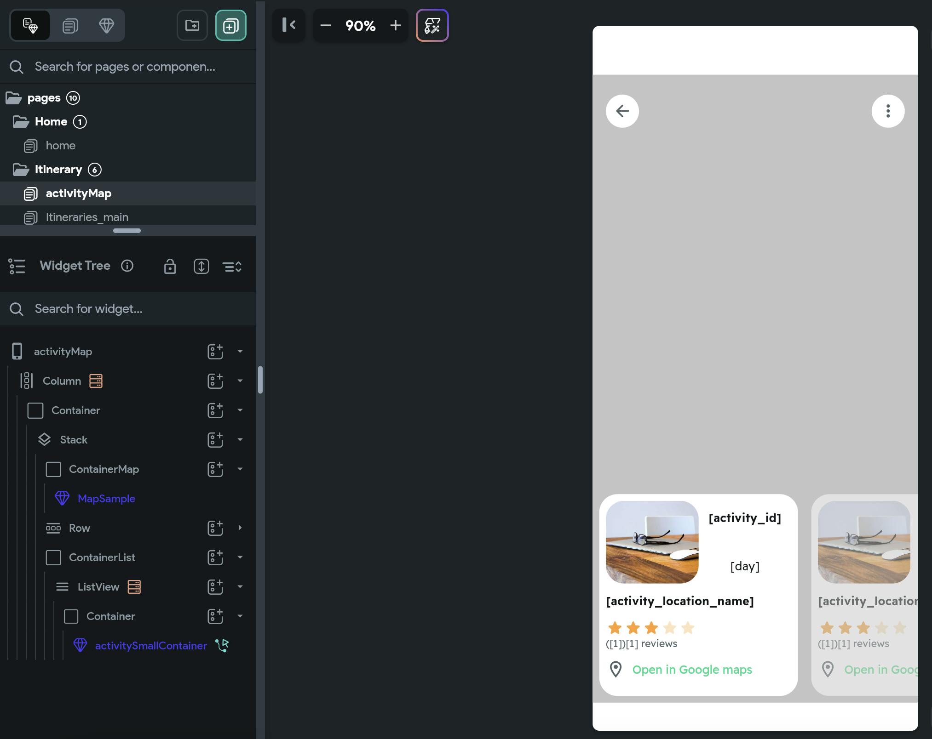932x739 pixels.
Task: Click the back arrow on preview
Action: (622, 111)
